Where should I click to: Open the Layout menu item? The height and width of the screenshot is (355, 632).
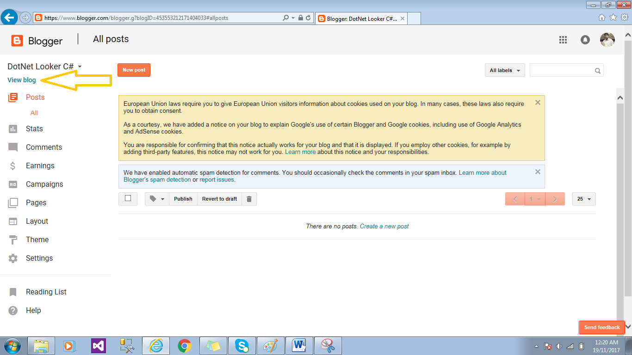tap(37, 221)
